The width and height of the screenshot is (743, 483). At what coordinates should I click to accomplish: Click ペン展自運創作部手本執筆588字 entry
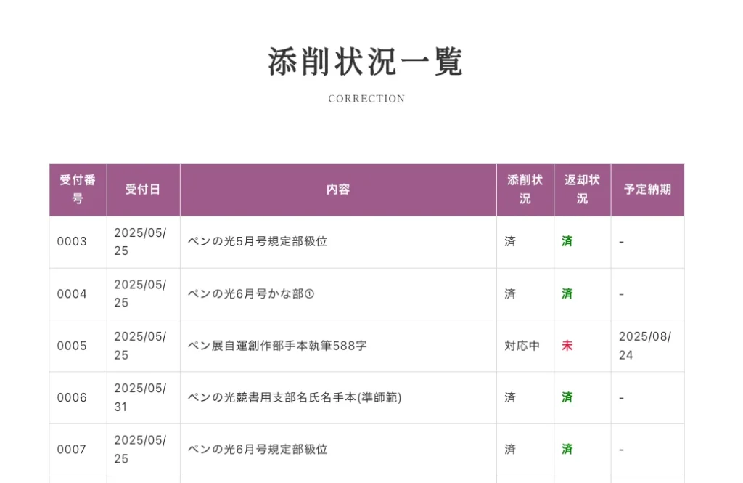tap(277, 346)
